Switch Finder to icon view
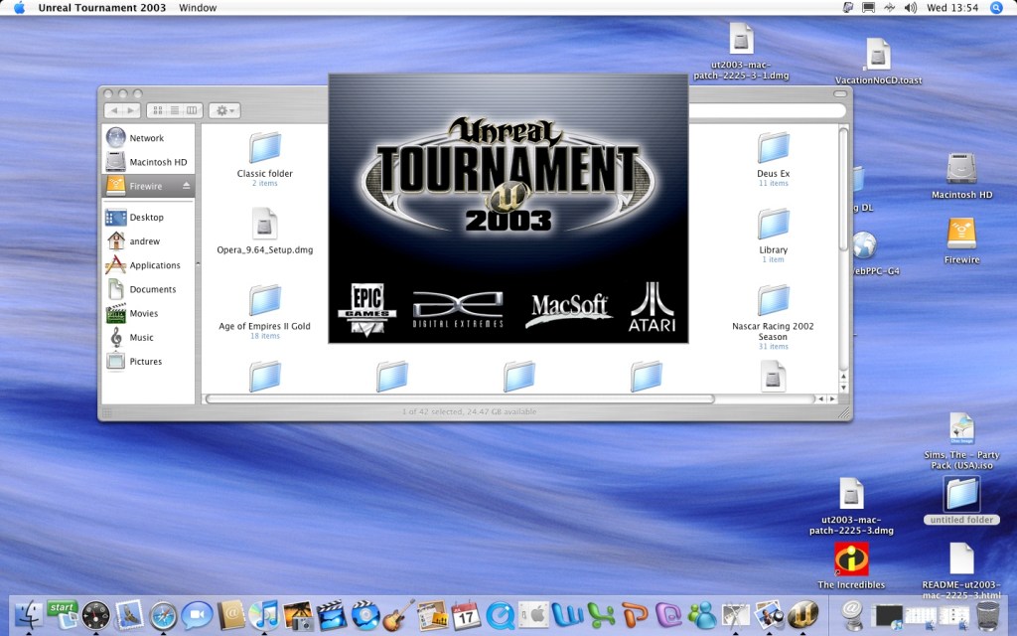1017x636 pixels. [x=157, y=110]
